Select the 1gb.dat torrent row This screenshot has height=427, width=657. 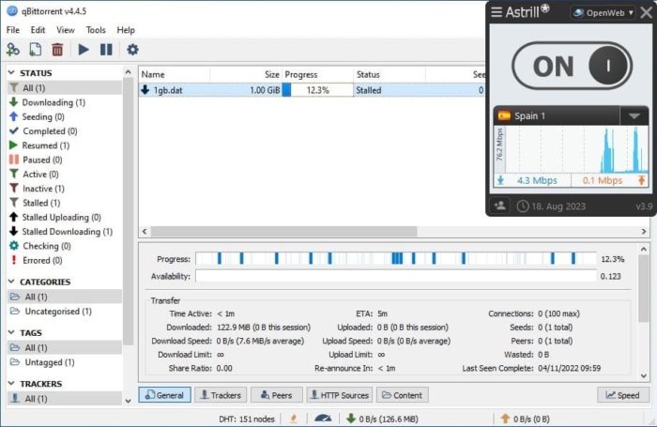pos(312,90)
